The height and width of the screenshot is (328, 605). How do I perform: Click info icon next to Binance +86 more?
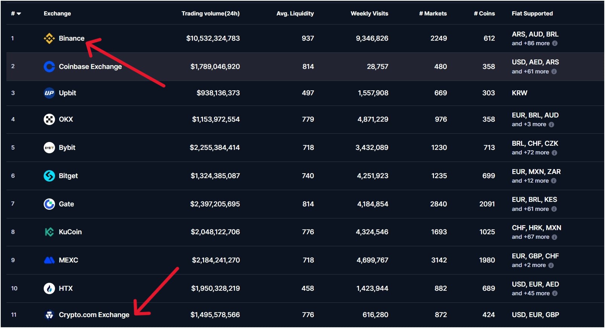click(555, 43)
